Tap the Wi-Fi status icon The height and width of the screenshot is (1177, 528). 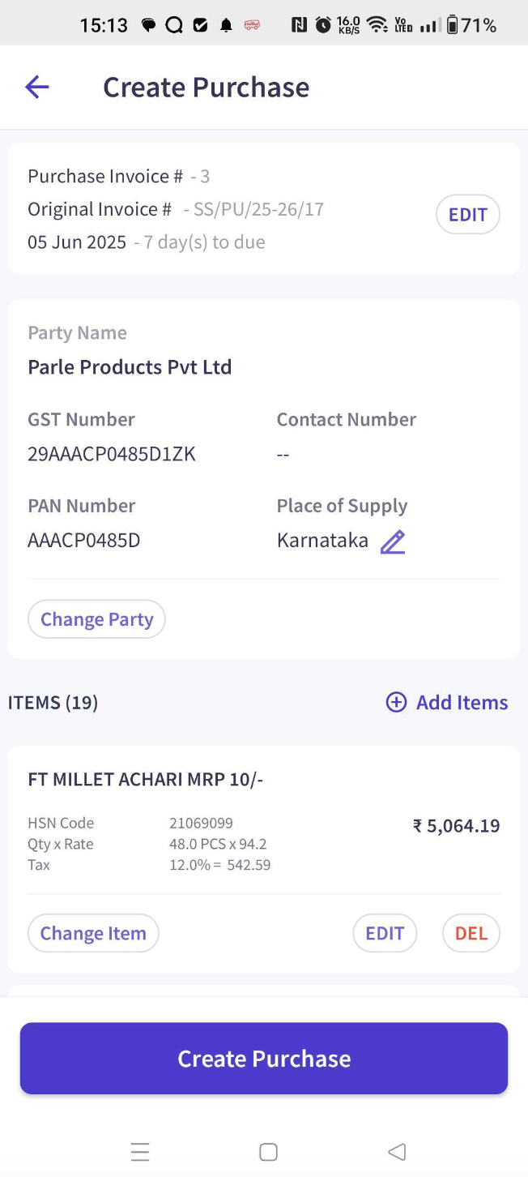pyautogui.click(x=377, y=25)
